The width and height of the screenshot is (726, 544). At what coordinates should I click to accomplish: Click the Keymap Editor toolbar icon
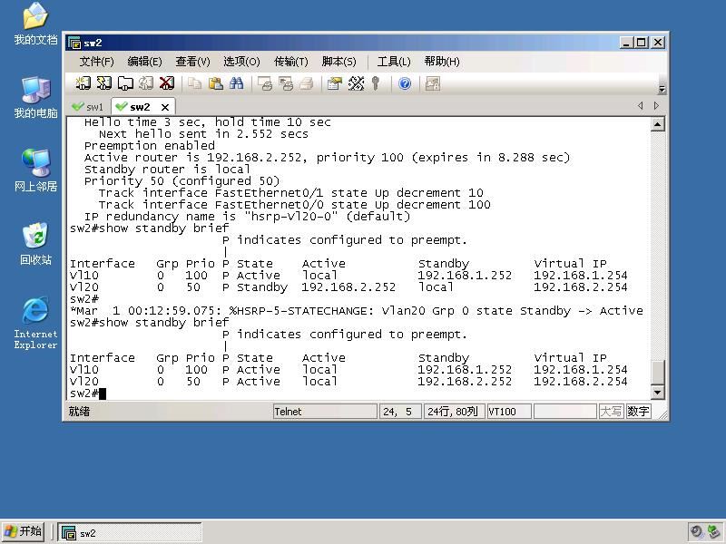356,83
